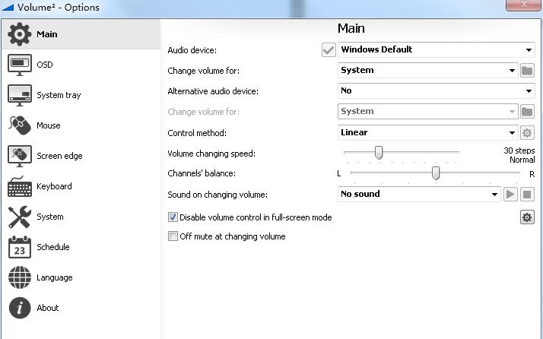Play the volume change sound preview
The image size is (543, 339).
510,195
